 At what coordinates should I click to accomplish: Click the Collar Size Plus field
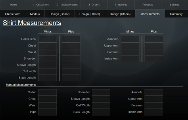[x=71, y=39]
